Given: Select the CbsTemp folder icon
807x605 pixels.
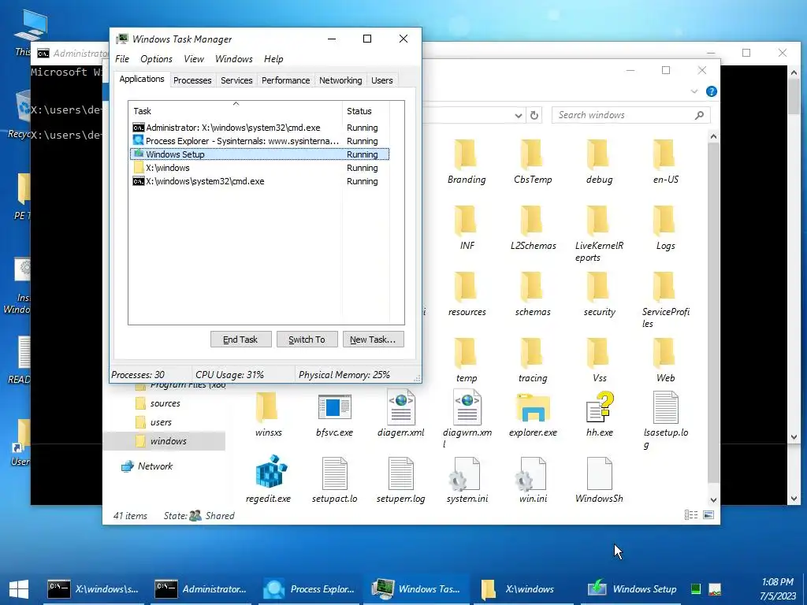Looking at the screenshot, I should coord(532,154).
